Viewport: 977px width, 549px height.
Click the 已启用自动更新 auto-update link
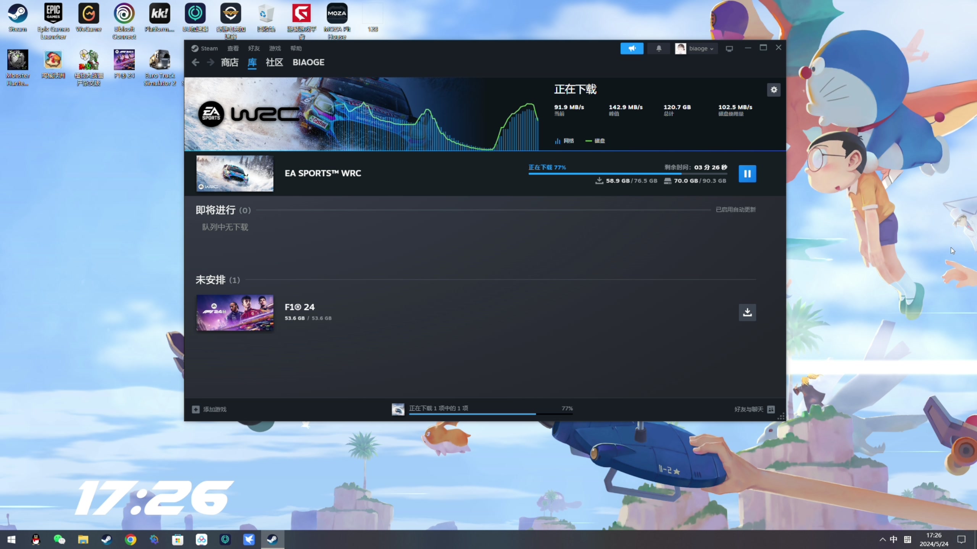735,209
